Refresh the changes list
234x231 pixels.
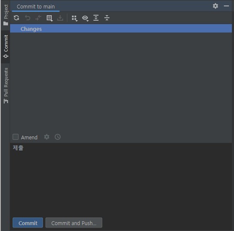coord(16,18)
